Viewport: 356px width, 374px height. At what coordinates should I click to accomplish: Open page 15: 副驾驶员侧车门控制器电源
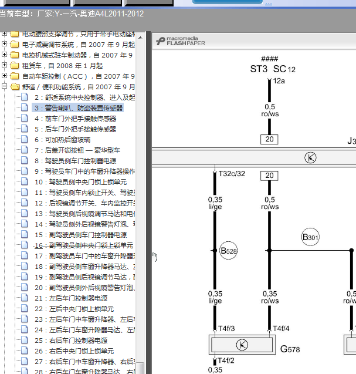[80, 235]
